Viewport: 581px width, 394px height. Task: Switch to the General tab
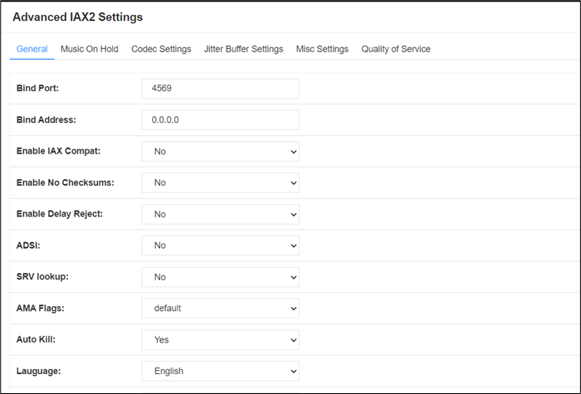pyautogui.click(x=32, y=49)
